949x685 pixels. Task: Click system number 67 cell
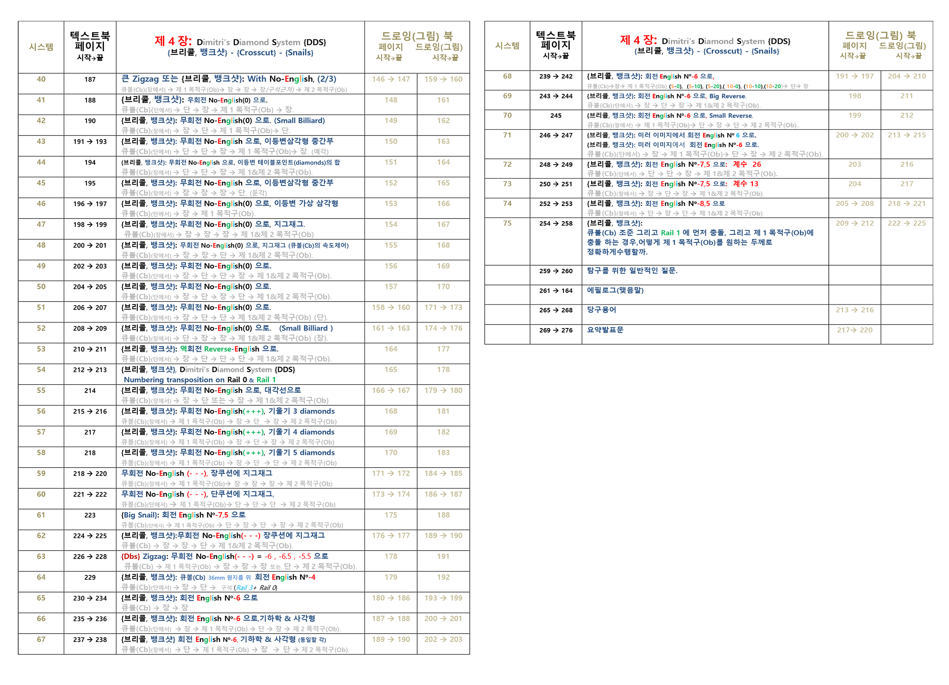click(x=41, y=640)
